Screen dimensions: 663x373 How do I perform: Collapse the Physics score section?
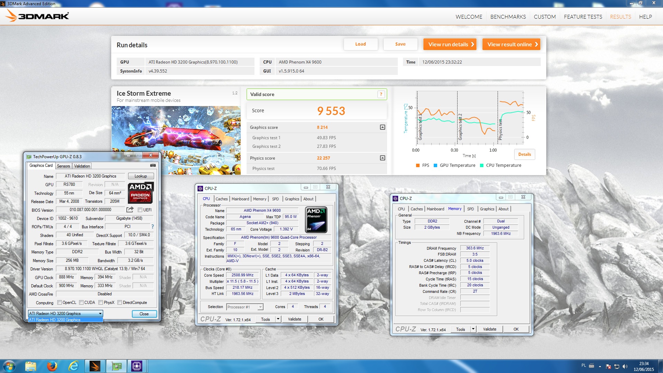[x=382, y=158]
